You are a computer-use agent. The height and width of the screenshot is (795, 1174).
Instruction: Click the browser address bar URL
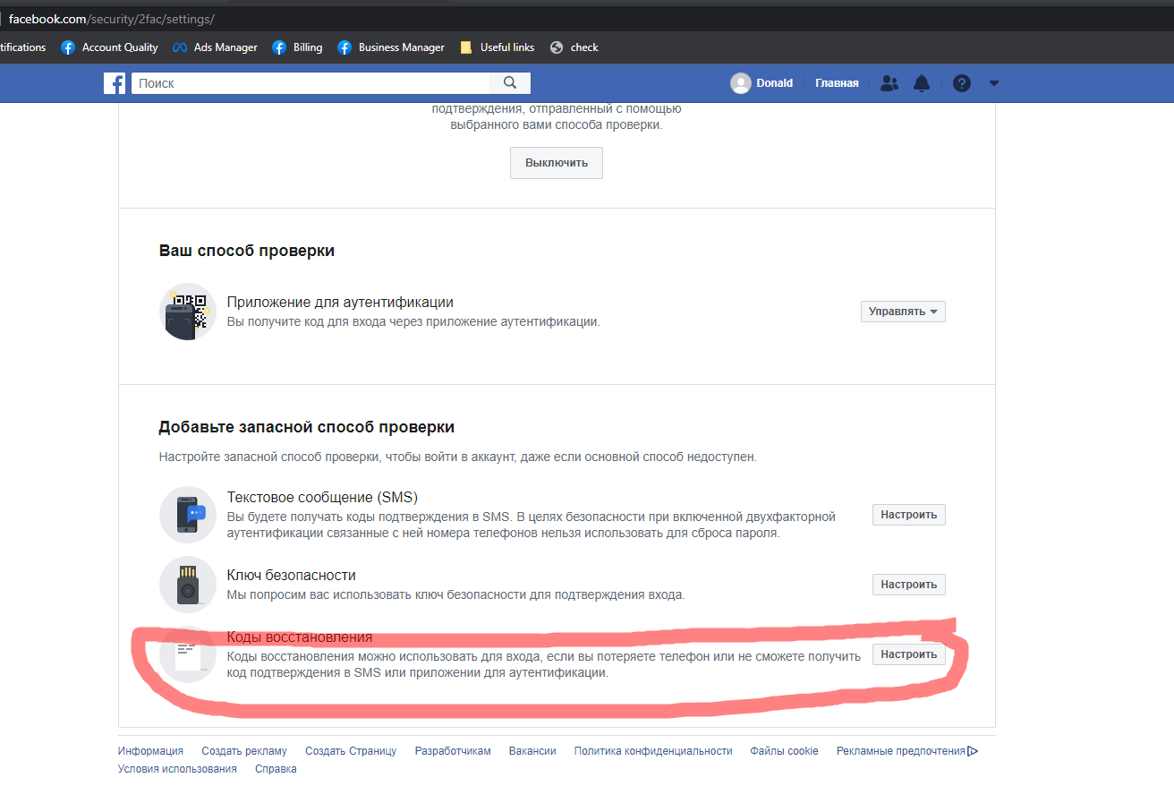pyautogui.click(x=112, y=18)
